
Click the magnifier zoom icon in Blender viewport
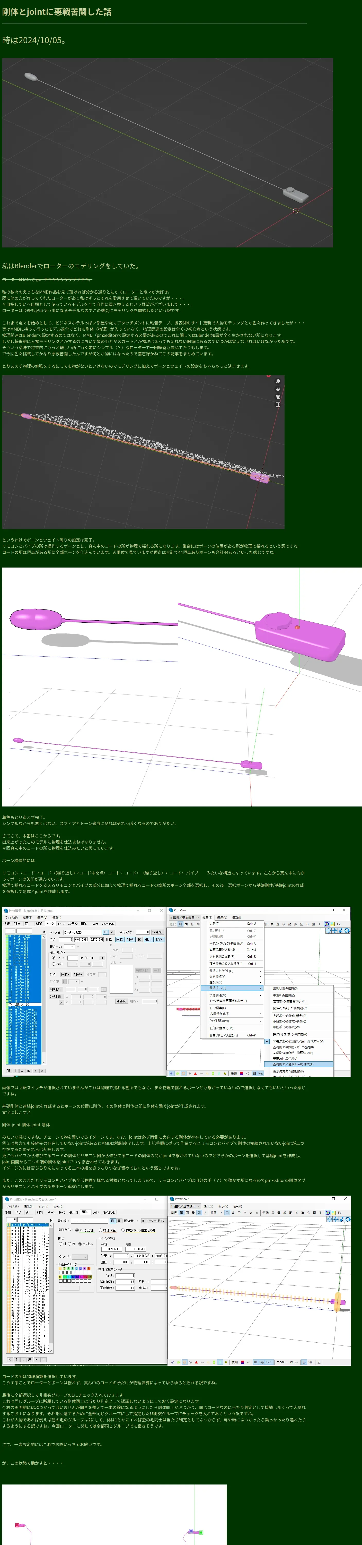click(x=278, y=381)
